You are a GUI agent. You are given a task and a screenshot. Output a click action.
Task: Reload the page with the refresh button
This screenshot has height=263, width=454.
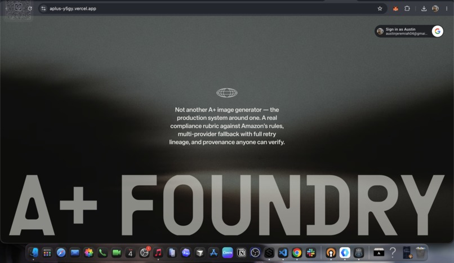(30, 8)
